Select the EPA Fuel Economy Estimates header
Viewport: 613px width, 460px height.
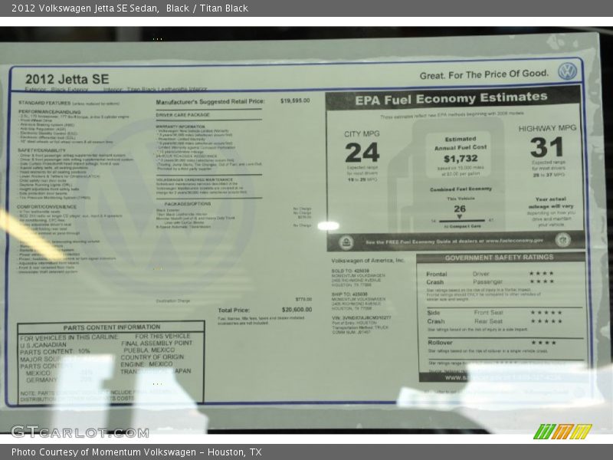(451, 99)
